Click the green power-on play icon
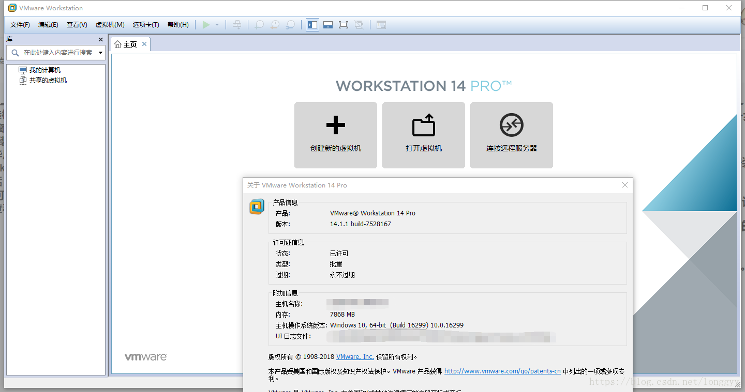This screenshot has width=745, height=392. pos(206,25)
